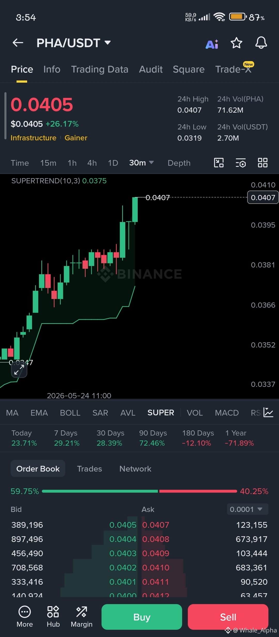This screenshot has width=279, height=637.
Task: Select bid price 0.0403
Action: [x=123, y=553]
